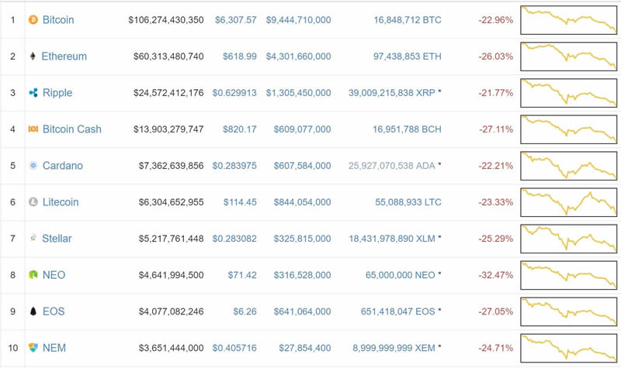The height and width of the screenshot is (368, 621).
Task: Open the Bitcoin 7-day price chart
Action: click(570, 19)
